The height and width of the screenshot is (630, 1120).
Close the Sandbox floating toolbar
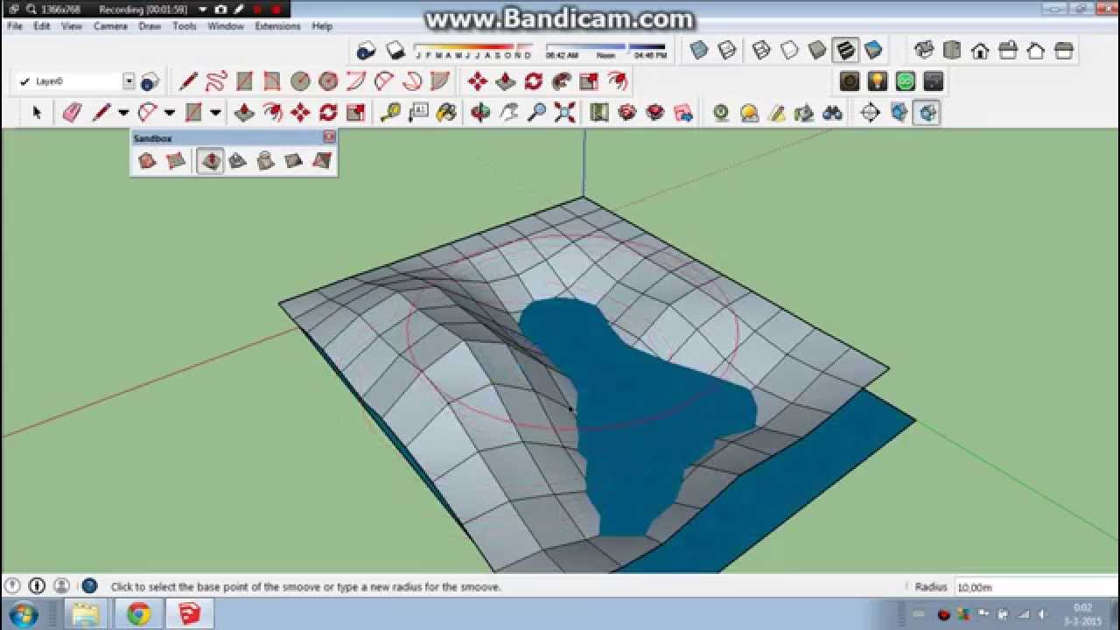pyautogui.click(x=329, y=137)
